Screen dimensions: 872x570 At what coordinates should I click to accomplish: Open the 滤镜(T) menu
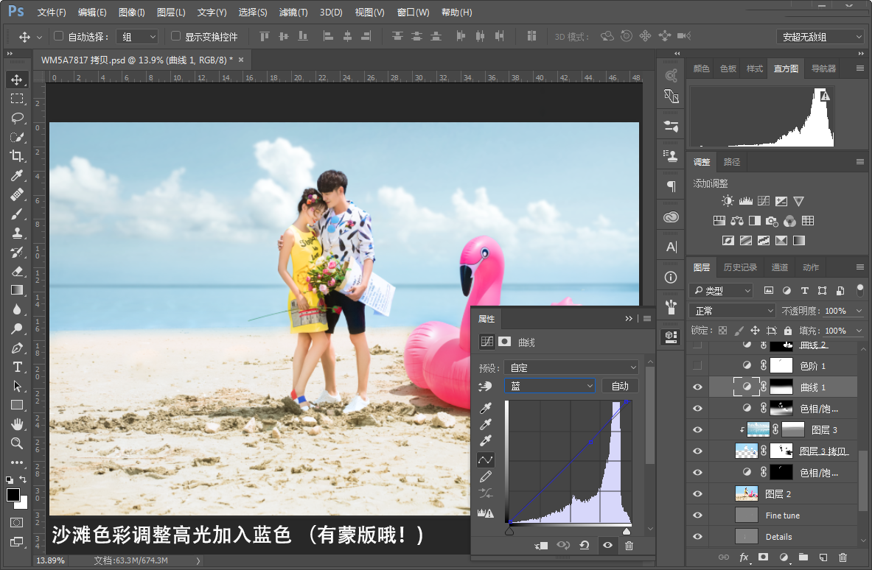[293, 13]
